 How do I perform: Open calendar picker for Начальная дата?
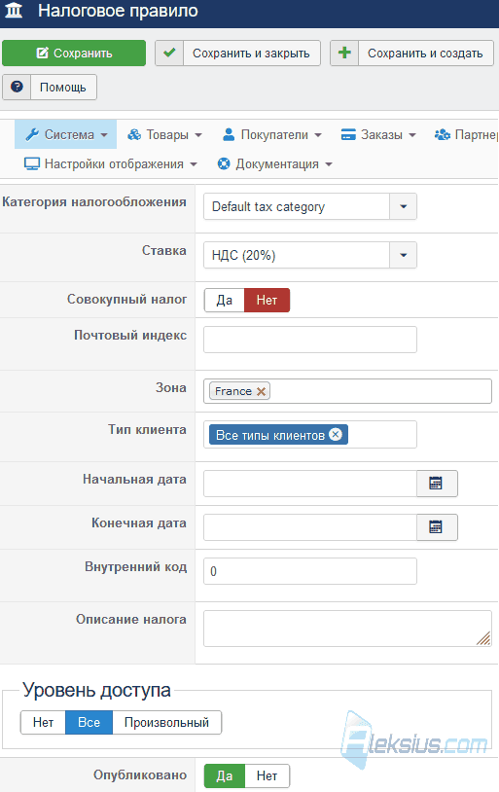(x=437, y=484)
